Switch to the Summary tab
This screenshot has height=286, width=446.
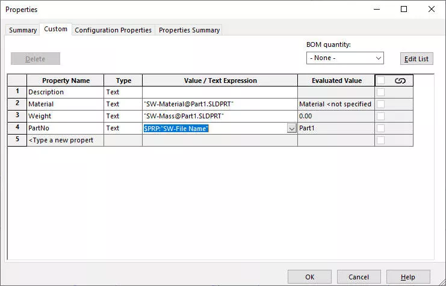tap(23, 30)
